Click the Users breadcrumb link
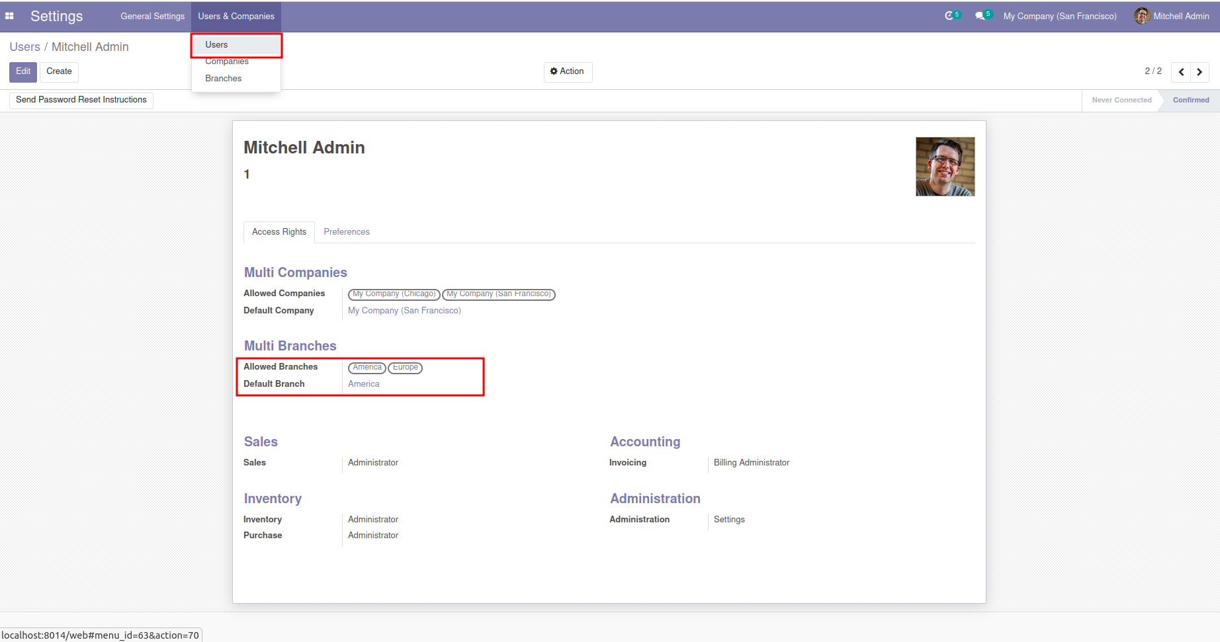Image resolution: width=1220 pixels, height=642 pixels. click(24, 47)
